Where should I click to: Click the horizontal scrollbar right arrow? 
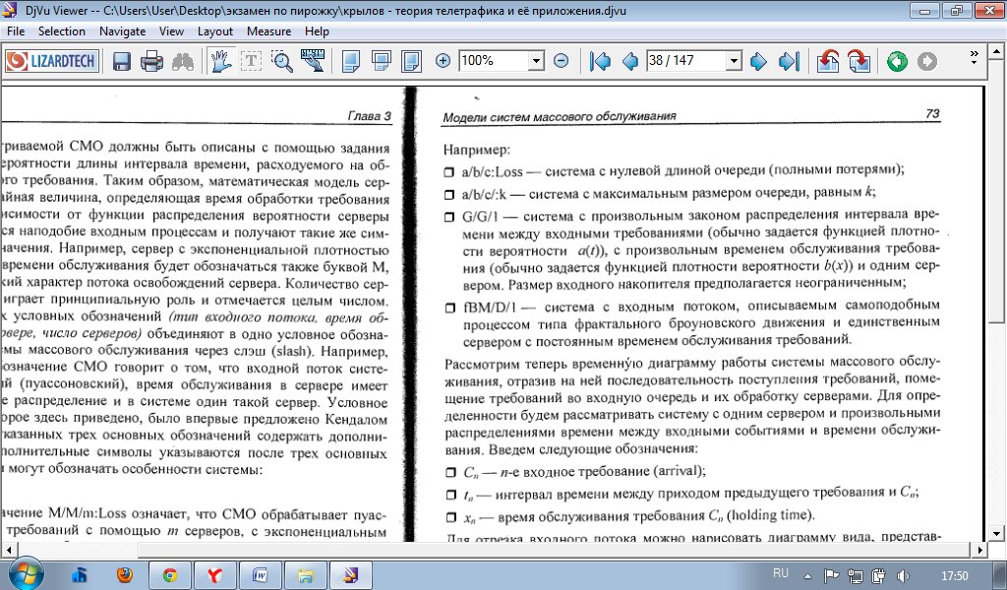(980, 550)
